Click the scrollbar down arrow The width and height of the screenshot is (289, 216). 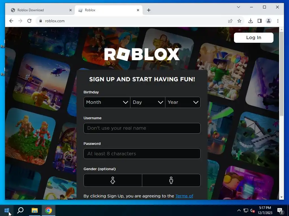(x=281, y=197)
